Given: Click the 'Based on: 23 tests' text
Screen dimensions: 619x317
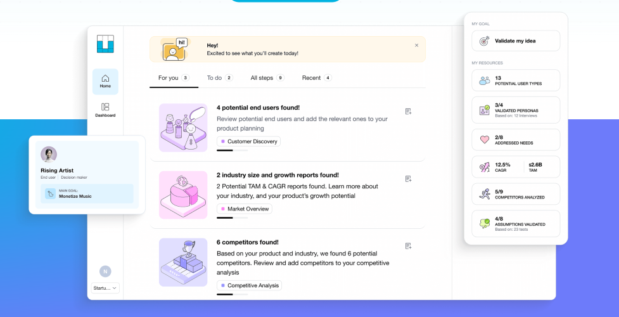Looking at the screenshot, I should pyautogui.click(x=512, y=230).
